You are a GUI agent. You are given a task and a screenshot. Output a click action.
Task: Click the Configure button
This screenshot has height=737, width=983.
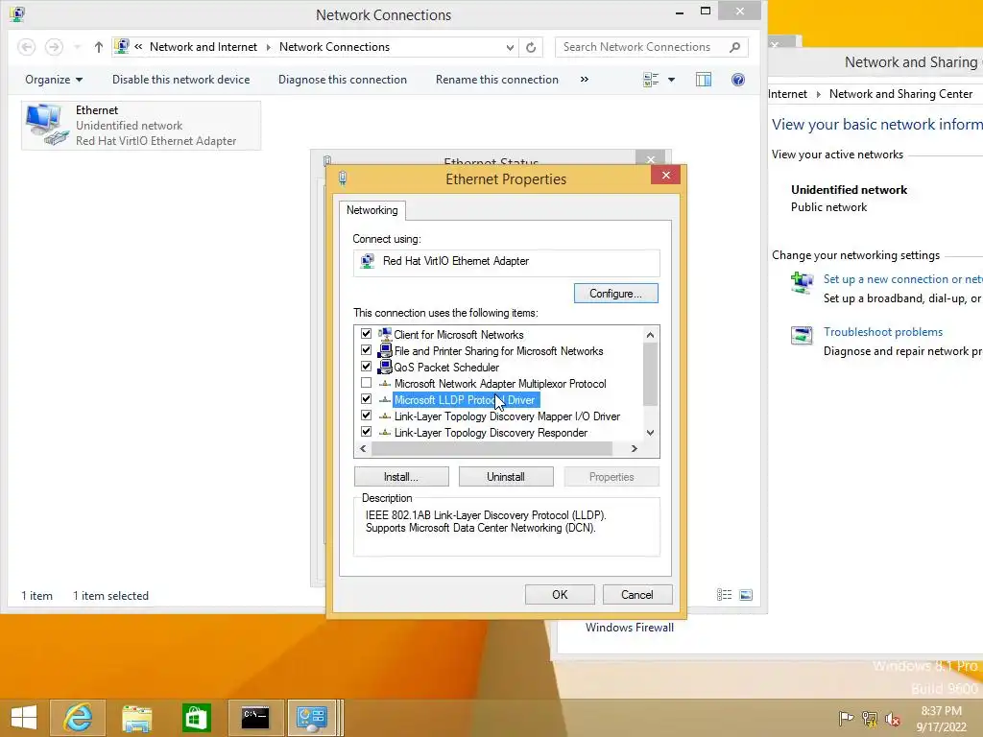(x=615, y=294)
